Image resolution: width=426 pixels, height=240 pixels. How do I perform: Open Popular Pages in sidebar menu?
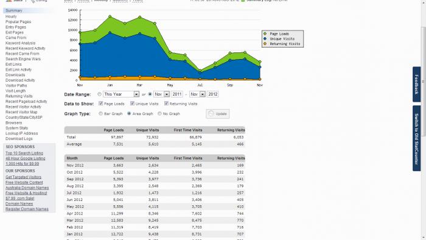click(x=18, y=22)
